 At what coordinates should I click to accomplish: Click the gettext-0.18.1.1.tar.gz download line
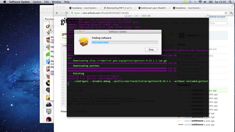pos(117,60)
